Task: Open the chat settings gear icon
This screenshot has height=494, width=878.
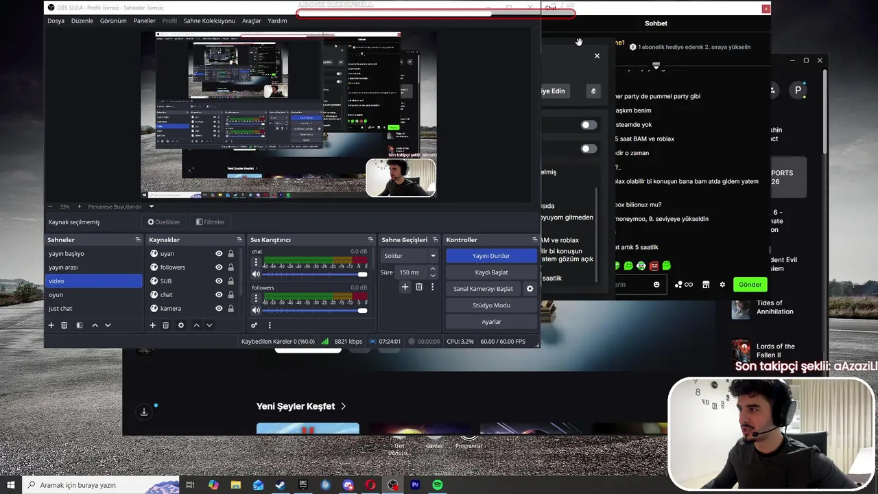Action: tap(722, 284)
